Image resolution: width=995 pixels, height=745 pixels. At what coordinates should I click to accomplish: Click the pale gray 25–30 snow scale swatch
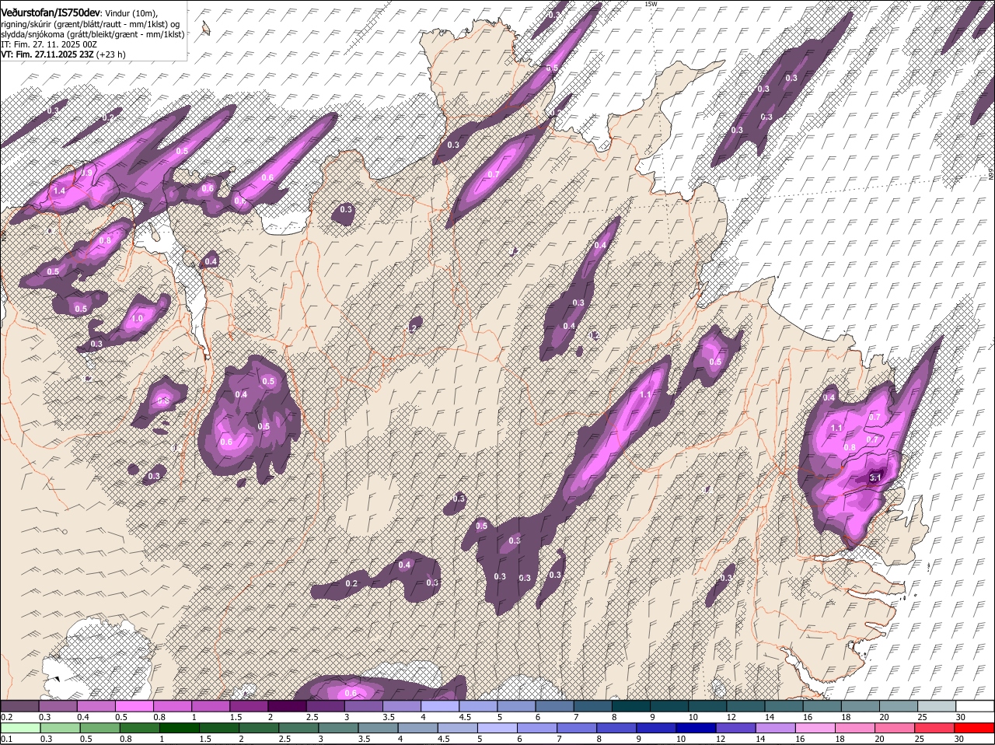pos(935,706)
